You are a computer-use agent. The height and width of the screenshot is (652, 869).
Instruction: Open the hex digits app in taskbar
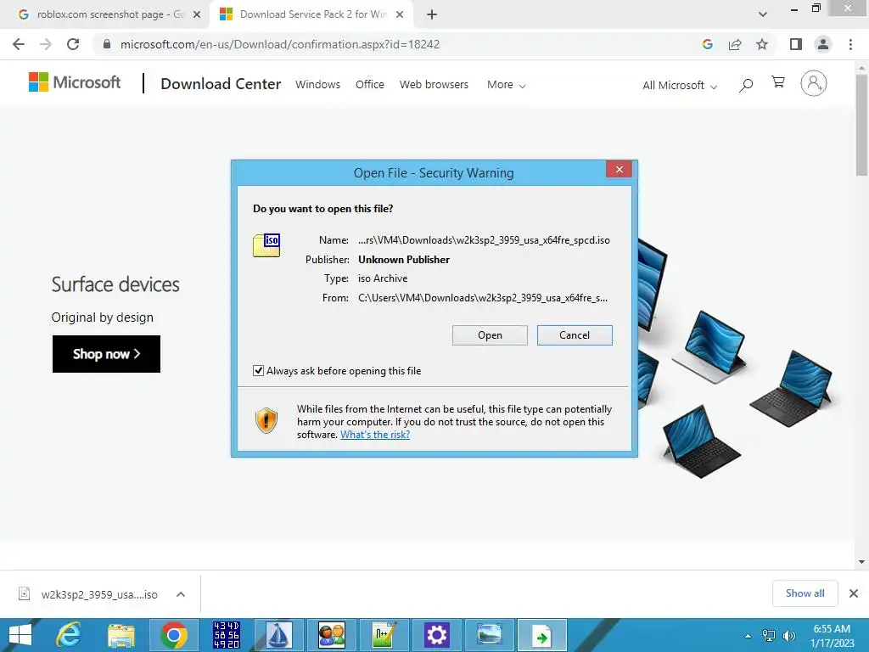pyautogui.click(x=226, y=635)
